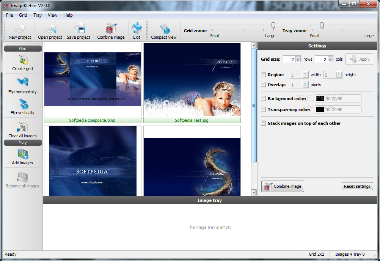380x261 pixels.
Task: Click the Exit toolbar icon
Action: [x=137, y=31]
